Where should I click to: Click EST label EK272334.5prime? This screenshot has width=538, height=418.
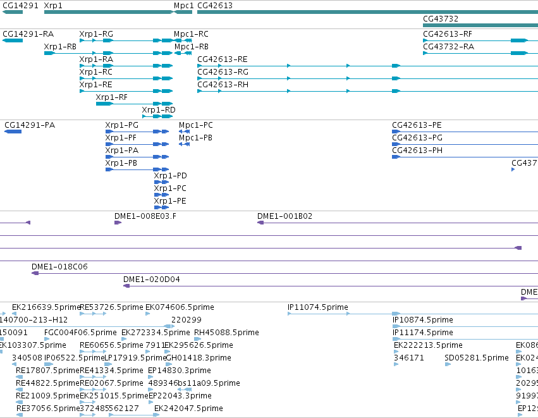[156, 333]
